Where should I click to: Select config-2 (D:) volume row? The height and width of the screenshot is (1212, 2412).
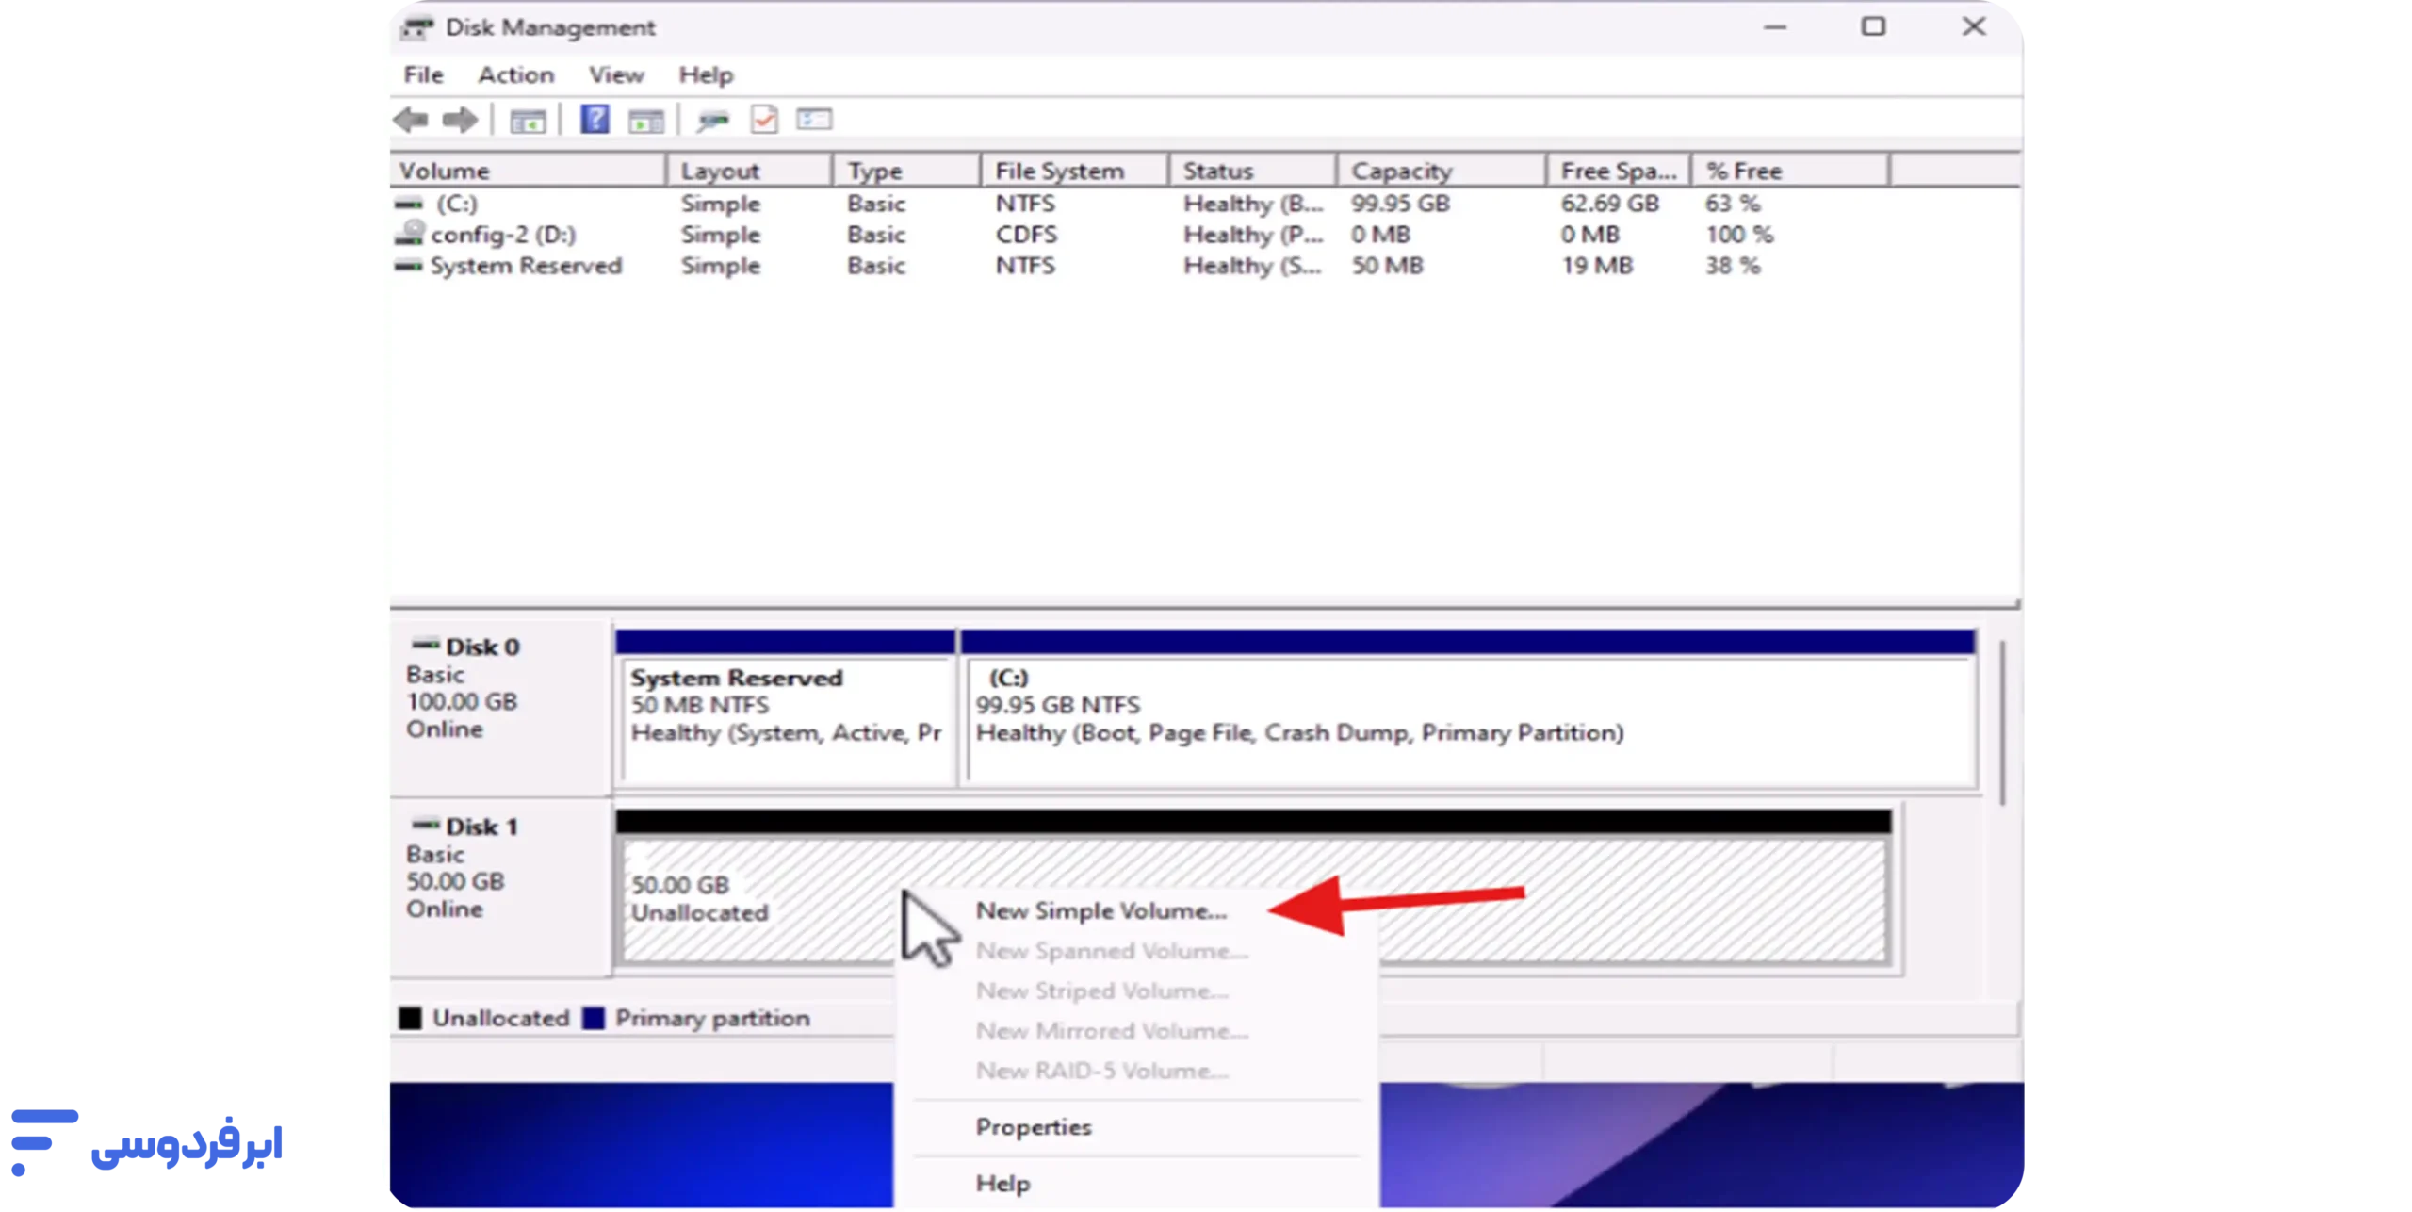(503, 235)
